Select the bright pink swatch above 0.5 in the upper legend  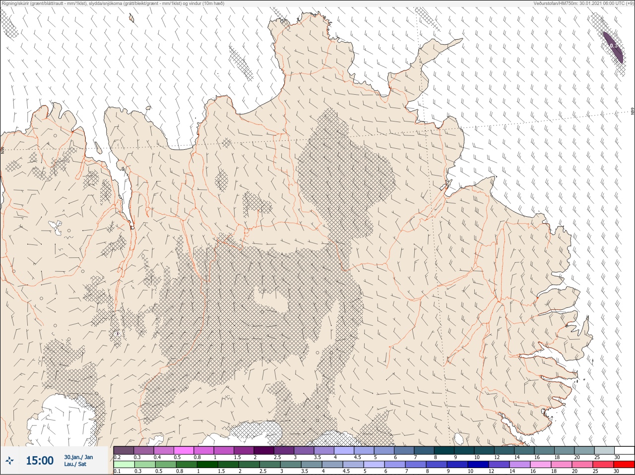click(x=184, y=450)
